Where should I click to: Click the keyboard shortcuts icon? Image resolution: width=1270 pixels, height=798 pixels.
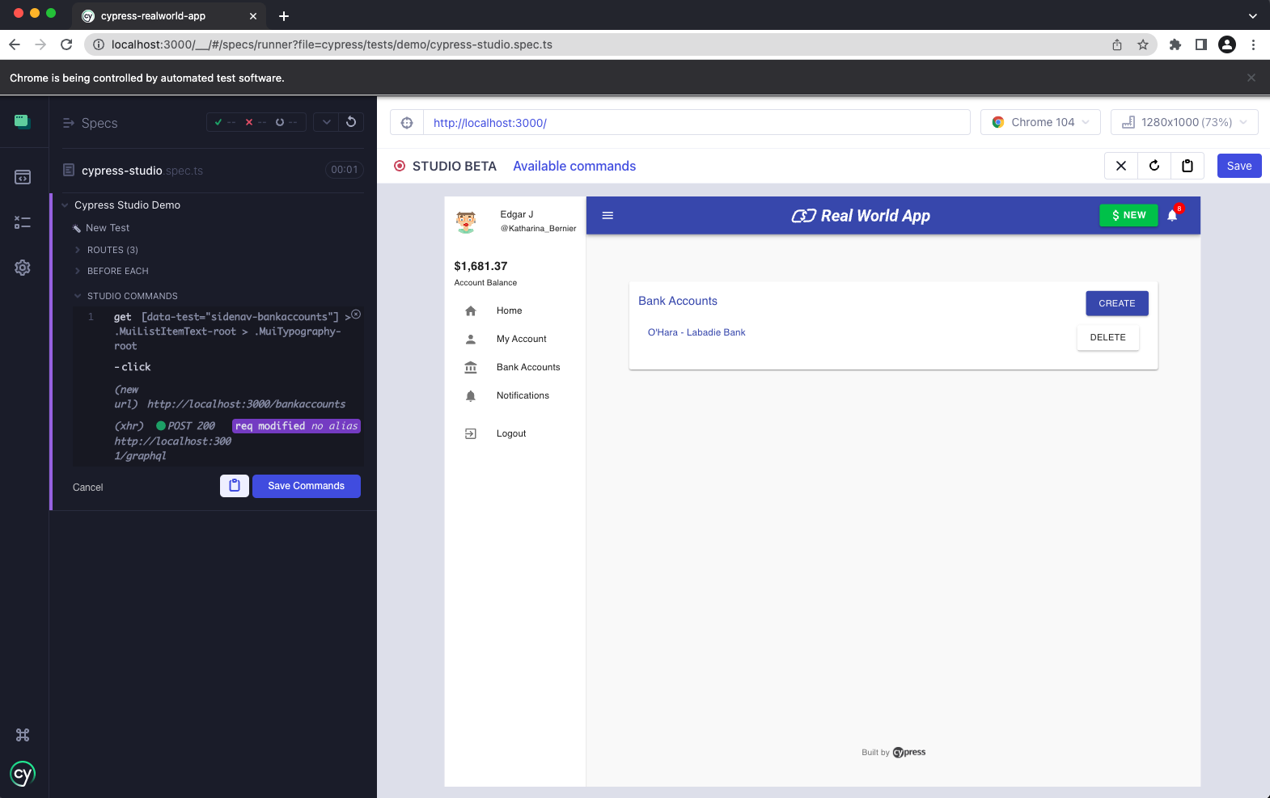pos(23,735)
